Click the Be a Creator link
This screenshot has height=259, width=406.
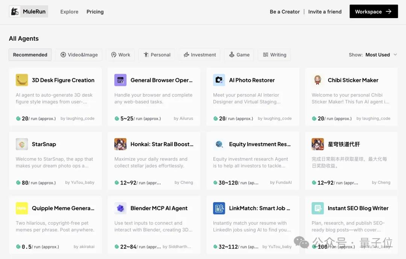285,12
